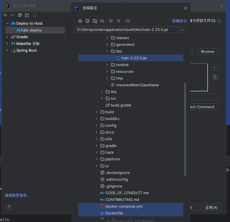Screen dimensions: 230x222
Task: Click the trash icon beside the list
Action: 215,77
